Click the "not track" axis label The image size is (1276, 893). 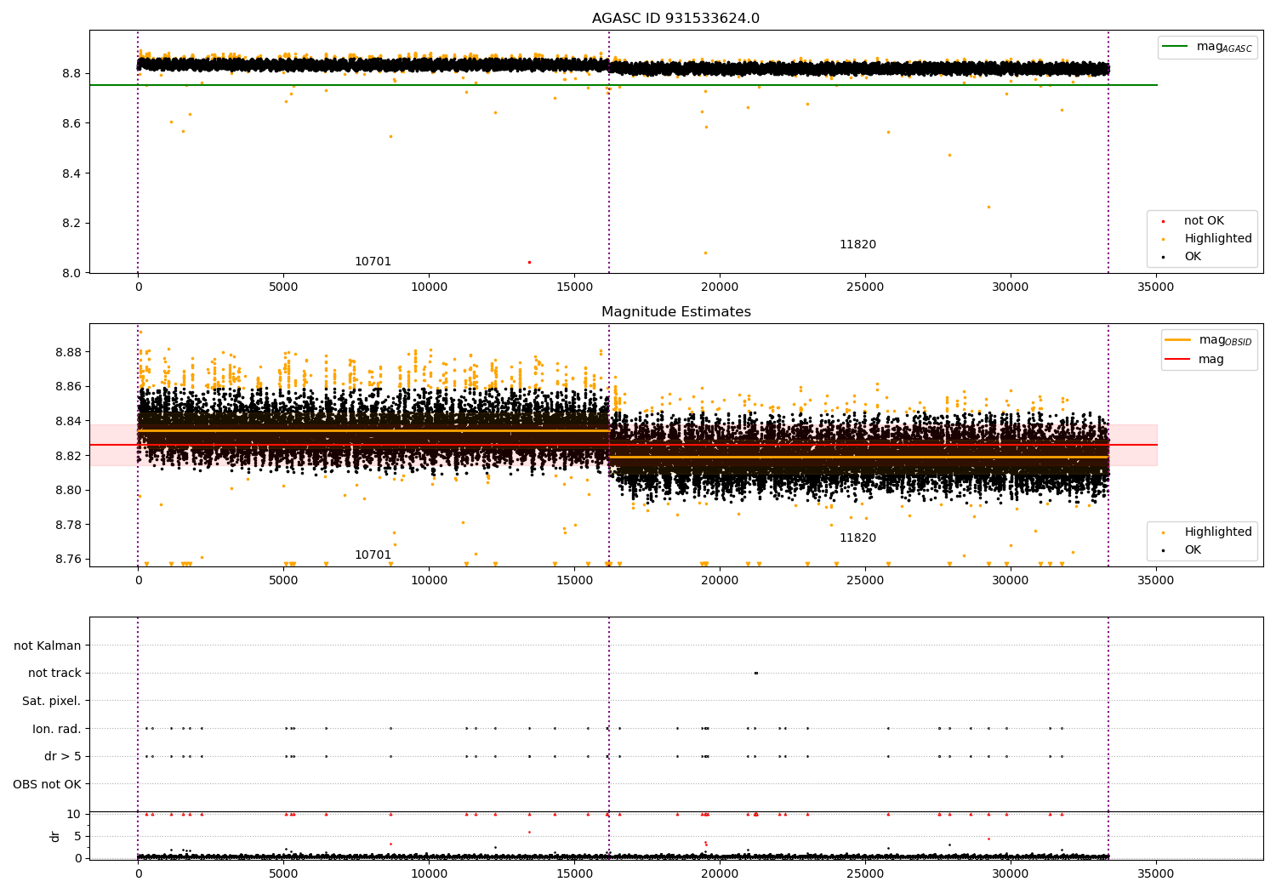tap(54, 674)
